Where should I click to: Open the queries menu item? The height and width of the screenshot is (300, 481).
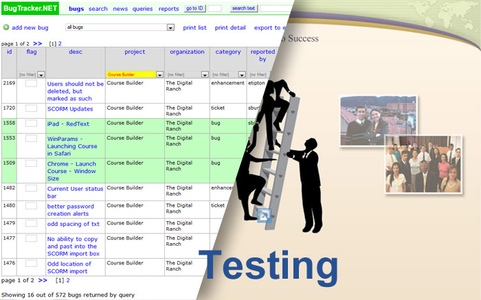tap(143, 9)
